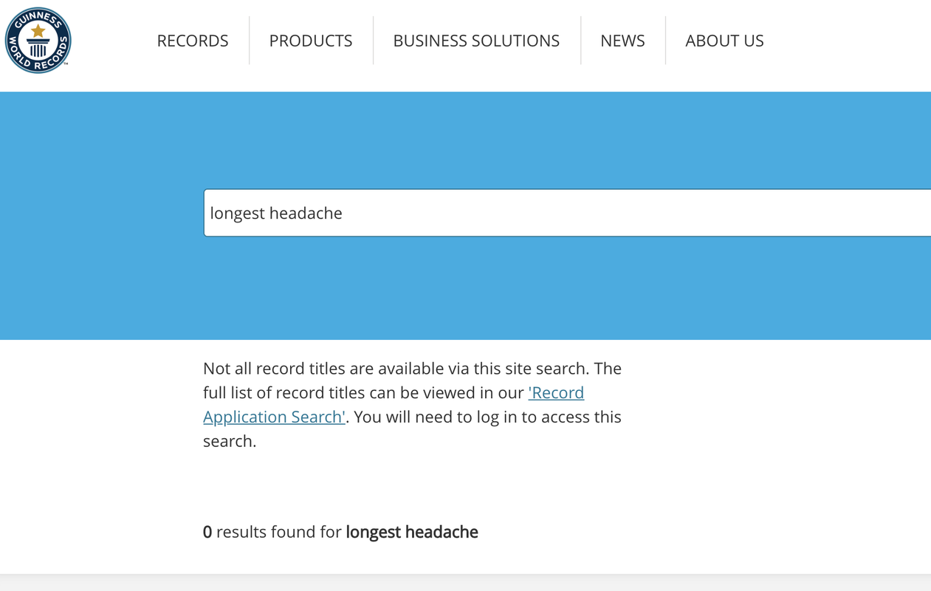Viewport: 931px width, 591px height.
Task: Open the About Us menu
Action: click(x=724, y=41)
